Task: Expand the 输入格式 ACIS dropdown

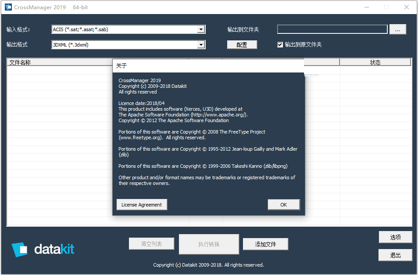Action: (x=201, y=29)
